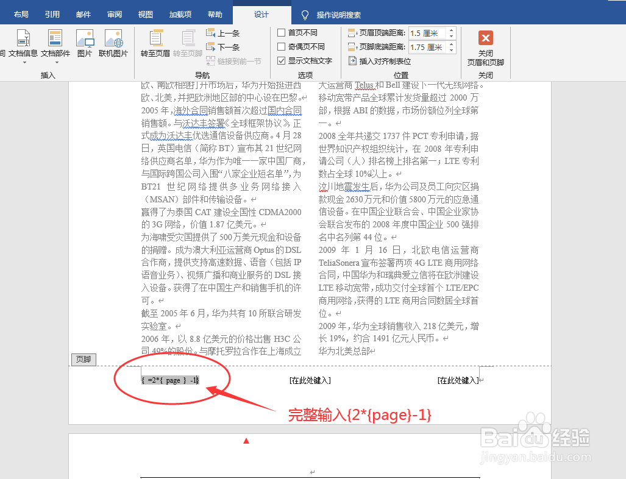Click text 赢得了为泰国 CAT 建设全国性

tap(221, 212)
